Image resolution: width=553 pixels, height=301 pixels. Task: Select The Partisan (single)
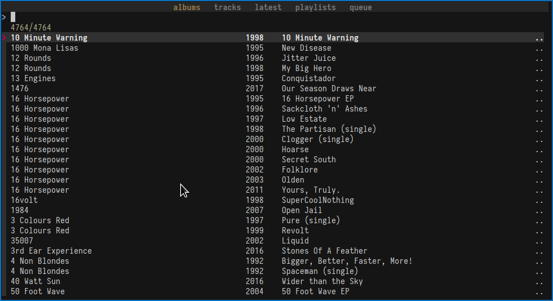click(329, 129)
